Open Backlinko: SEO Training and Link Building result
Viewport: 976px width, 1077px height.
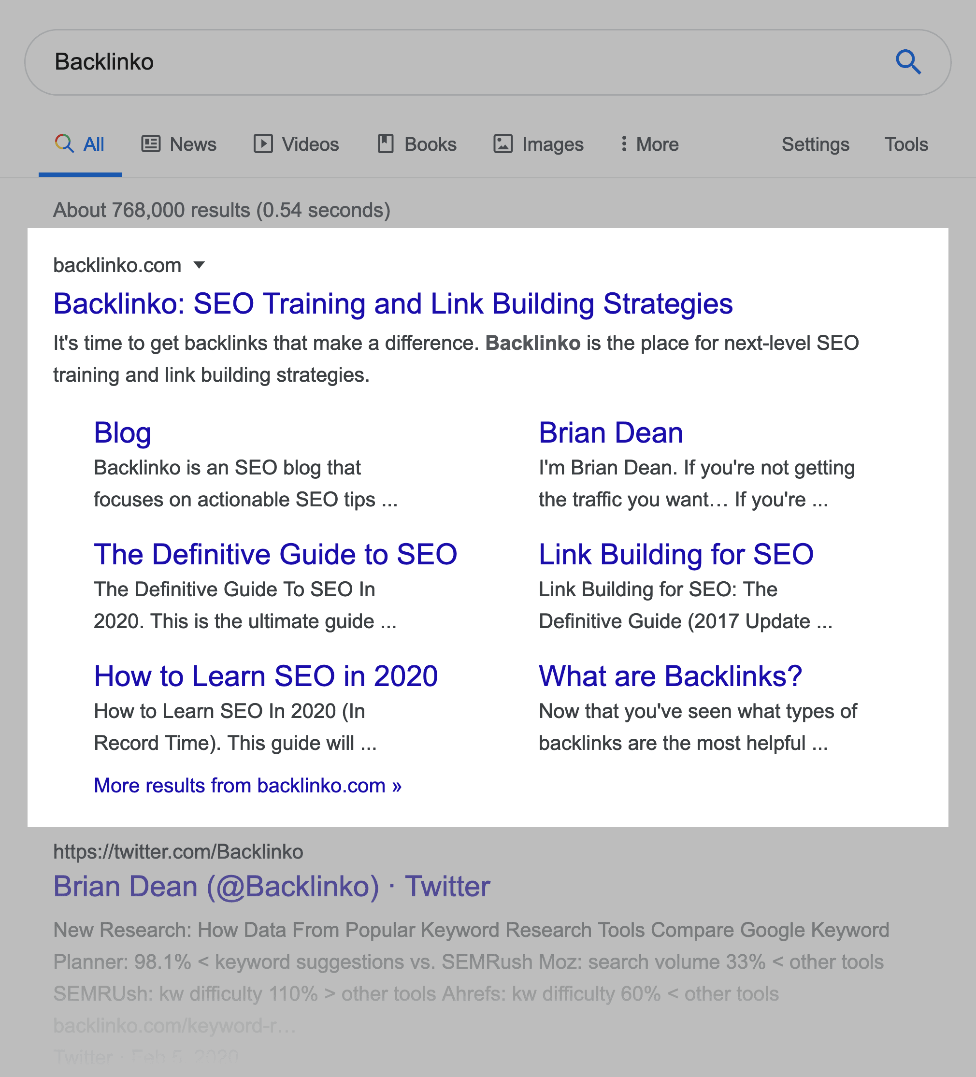click(393, 303)
